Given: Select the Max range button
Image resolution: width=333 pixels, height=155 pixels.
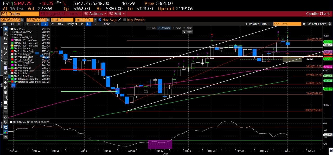Looking at the screenshot, I should [61, 24].
